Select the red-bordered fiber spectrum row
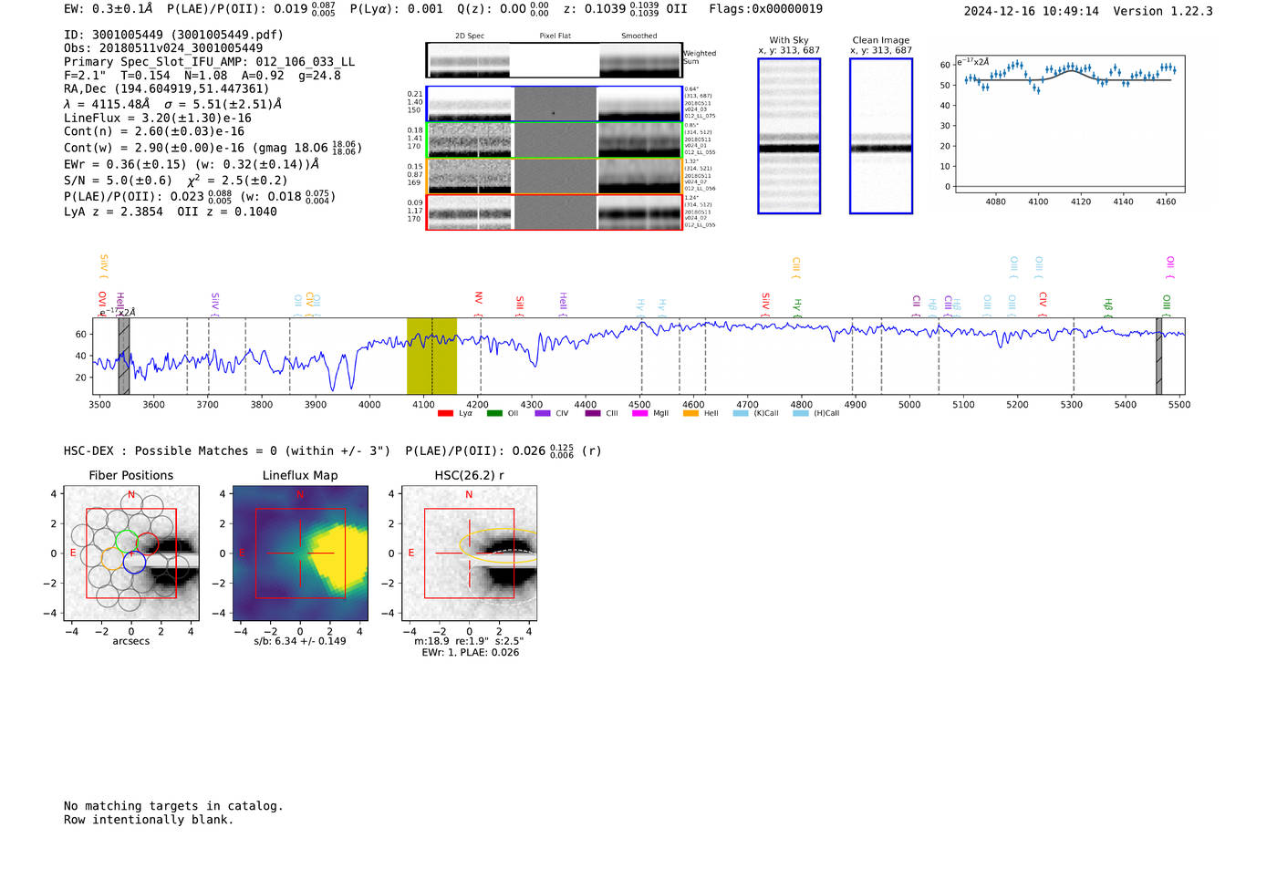Image resolution: width=1277 pixels, height=869 pixels. coord(555,212)
